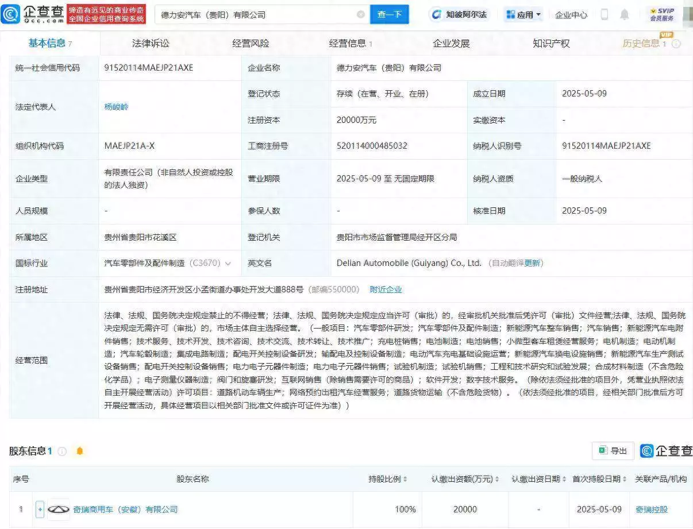This screenshot has height=529, width=693.
Task: Click inside the company search input field
Action: click(x=259, y=14)
